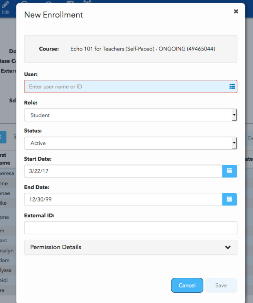Viewport: 253px width, 303px height.
Task: Click the Cancel button
Action: 187,285
